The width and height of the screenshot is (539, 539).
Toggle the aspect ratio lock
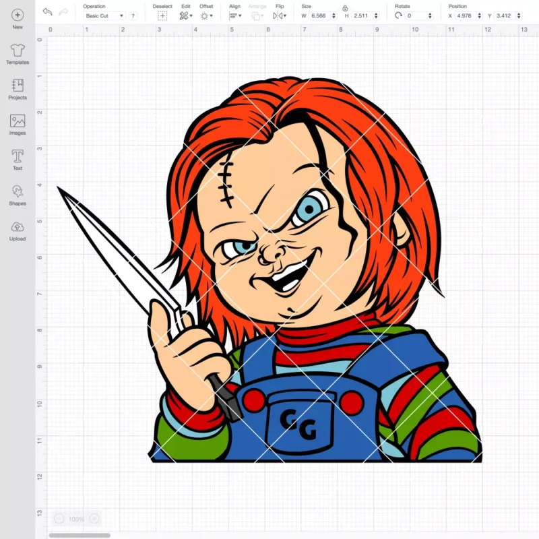pyautogui.click(x=345, y=8)
